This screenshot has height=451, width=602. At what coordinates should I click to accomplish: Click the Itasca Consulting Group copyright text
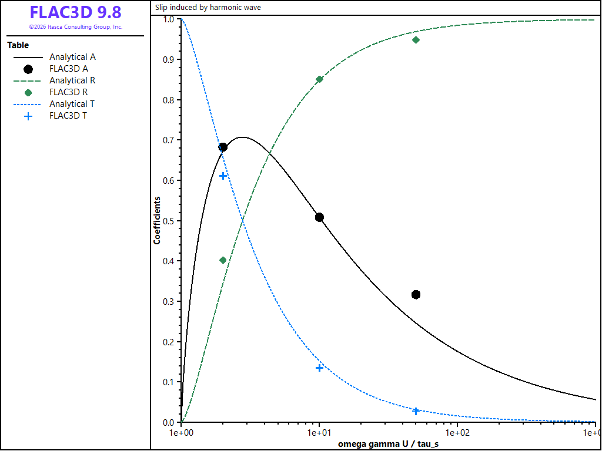click(76, 27)
